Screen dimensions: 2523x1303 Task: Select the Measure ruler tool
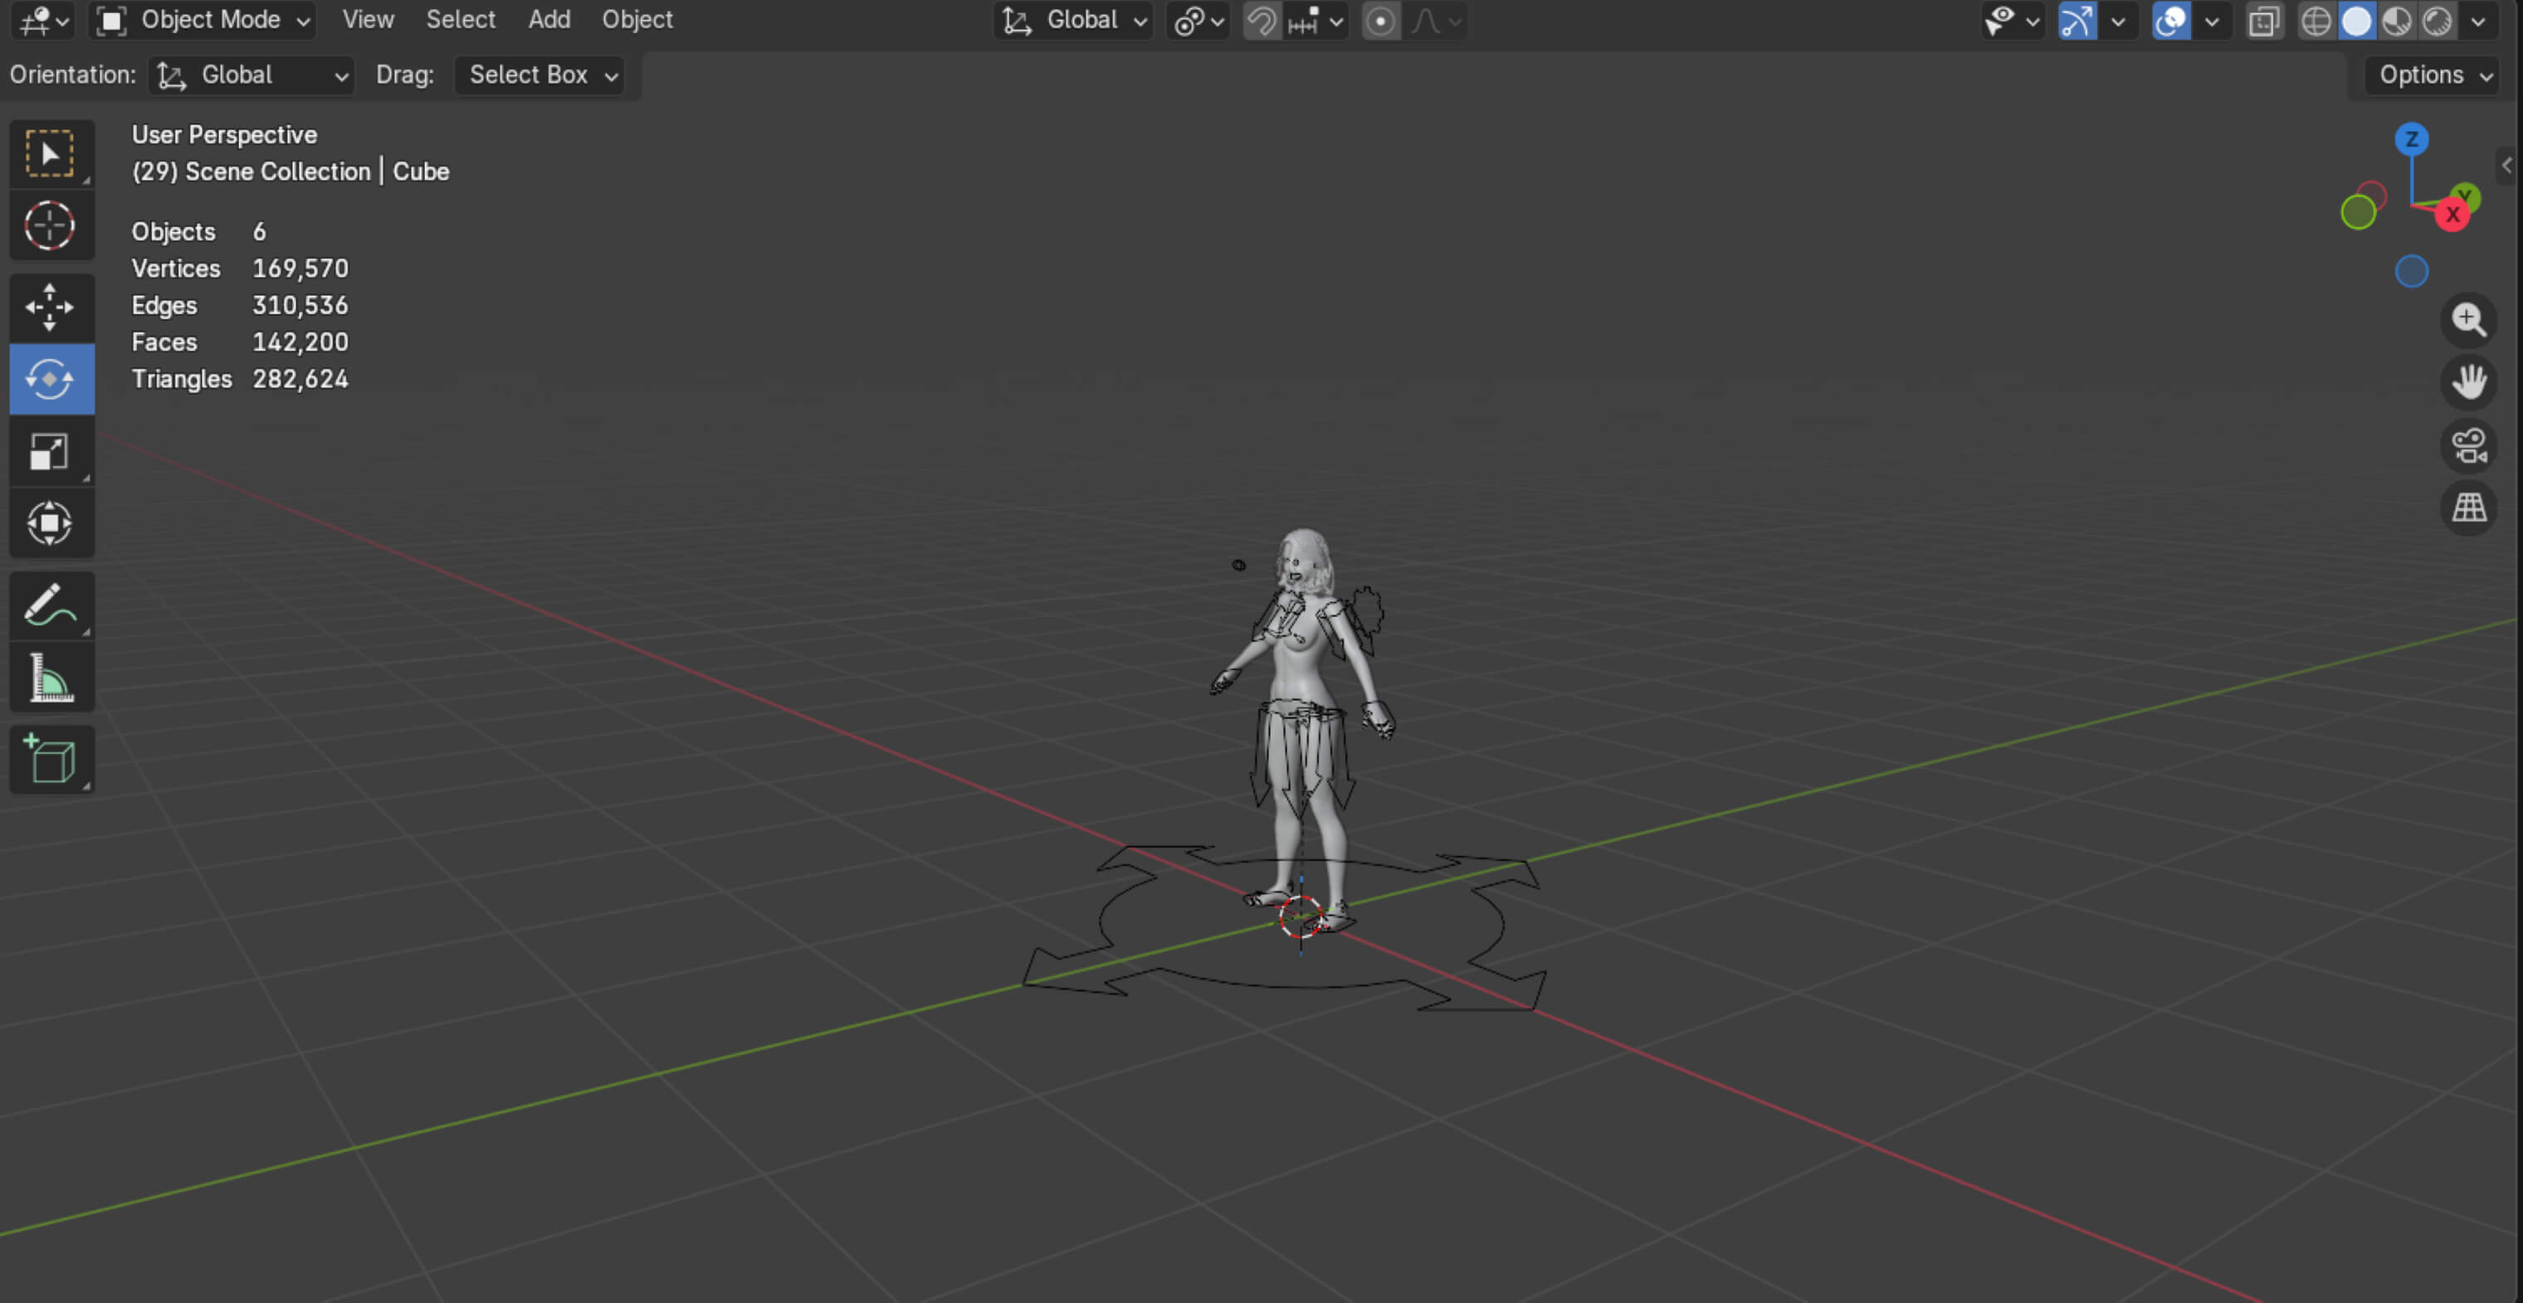[51, 678]
